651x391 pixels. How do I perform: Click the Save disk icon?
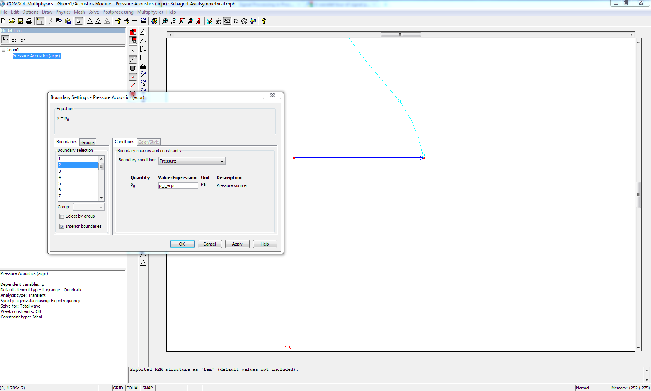coord(21,21)
